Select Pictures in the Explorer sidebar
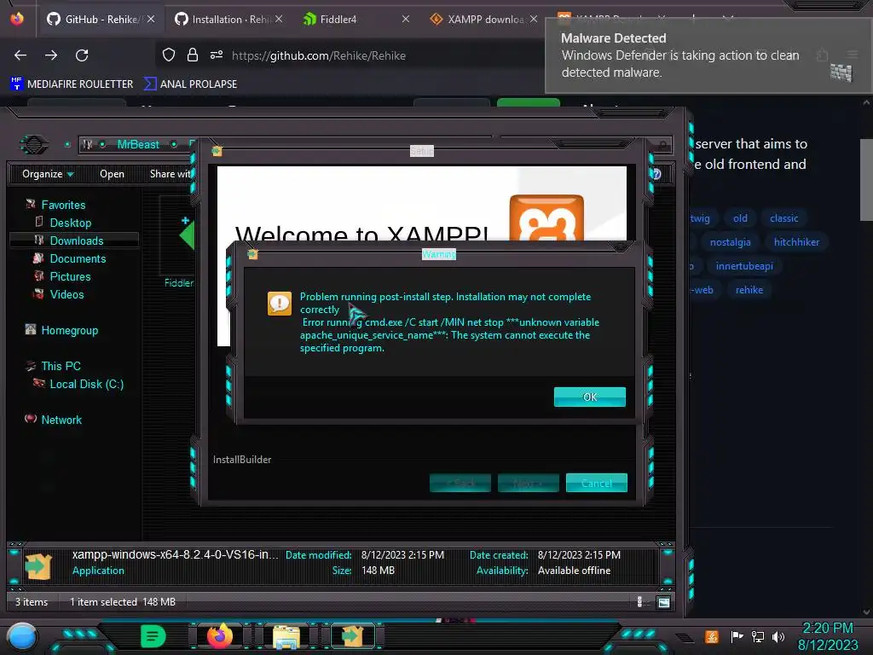Image resolution: width=873 pixels, height=655 pixels. pos(70,276)
